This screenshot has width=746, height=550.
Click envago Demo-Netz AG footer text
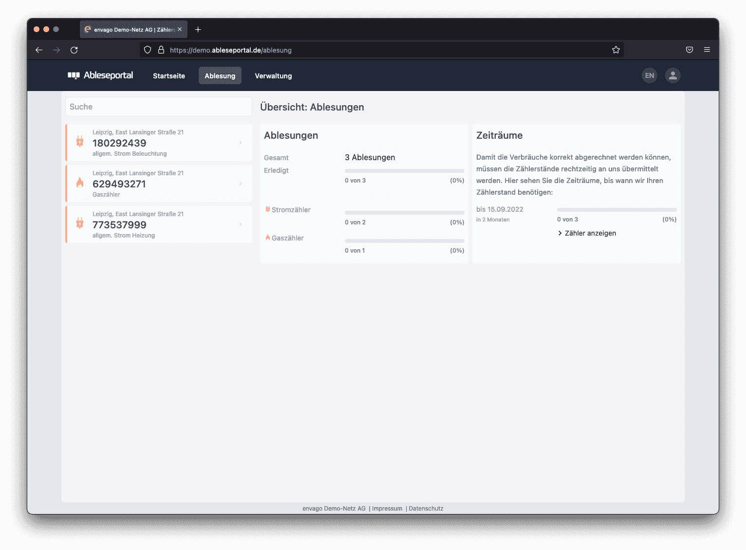click(x=334, y=509)
